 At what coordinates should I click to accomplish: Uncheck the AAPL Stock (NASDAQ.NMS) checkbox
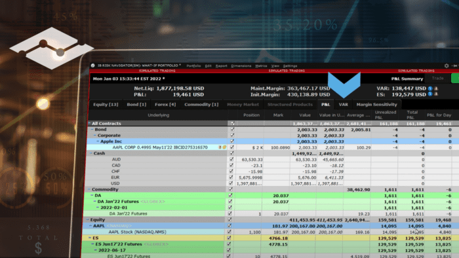(229, 232)
